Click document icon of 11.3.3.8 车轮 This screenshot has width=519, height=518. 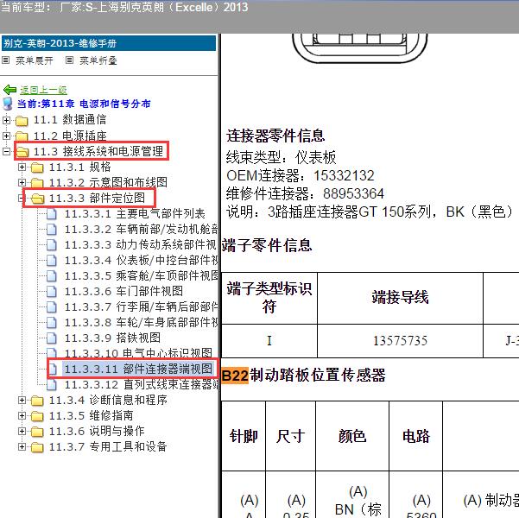[52, 323]
